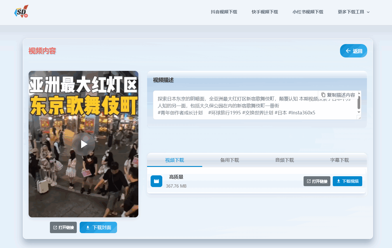Click the 下载视频 button
392x248 pixels.
(347, 181)
